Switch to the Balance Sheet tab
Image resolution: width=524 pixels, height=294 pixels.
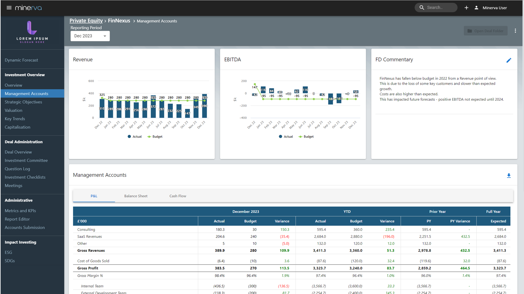point(136,196)
